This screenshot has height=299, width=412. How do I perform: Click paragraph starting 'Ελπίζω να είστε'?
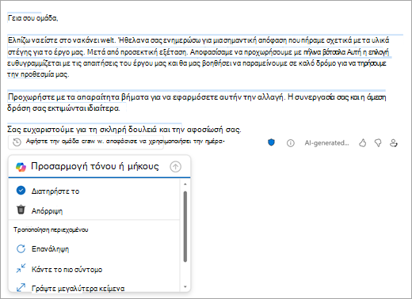198,58
